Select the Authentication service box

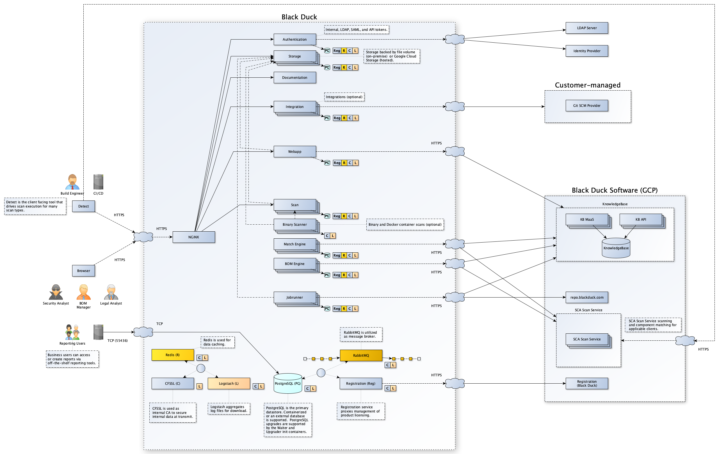point(295,39)
